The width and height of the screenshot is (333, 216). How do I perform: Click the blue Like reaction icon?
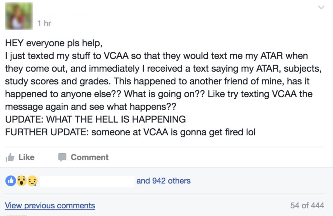pyautogui.click(x=10, y=181)
